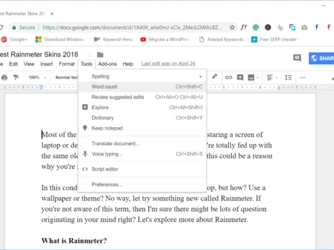Open the comments history icon

(x=297, y=58)
